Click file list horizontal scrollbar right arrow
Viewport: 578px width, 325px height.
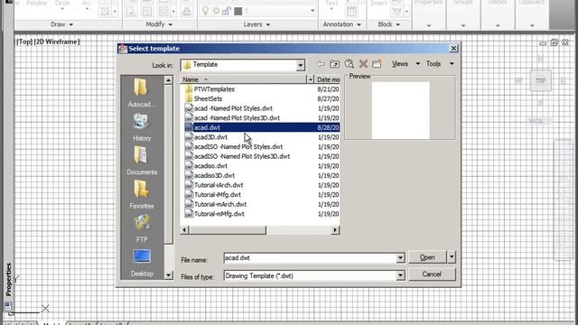335,230
